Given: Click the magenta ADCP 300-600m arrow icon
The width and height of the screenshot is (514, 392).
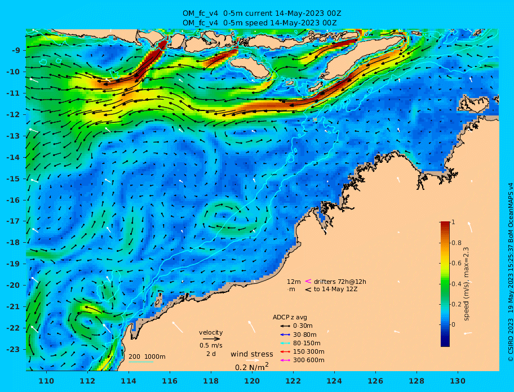Looking at the screenshot, I should pos(285,360).
